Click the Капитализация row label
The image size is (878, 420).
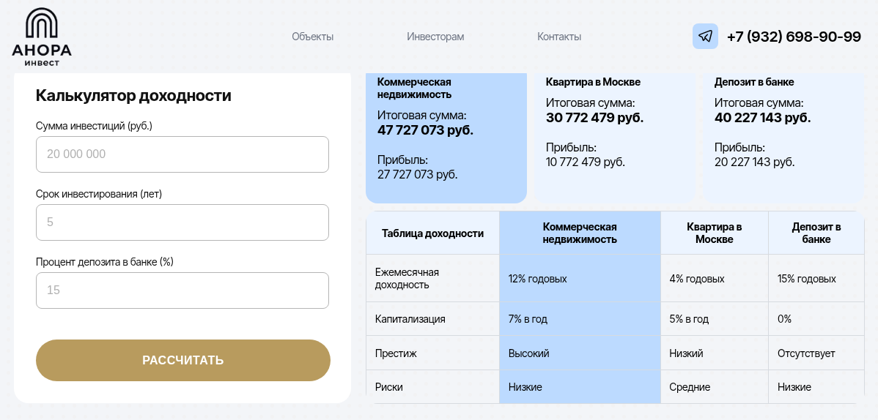[x=410, y=319]
